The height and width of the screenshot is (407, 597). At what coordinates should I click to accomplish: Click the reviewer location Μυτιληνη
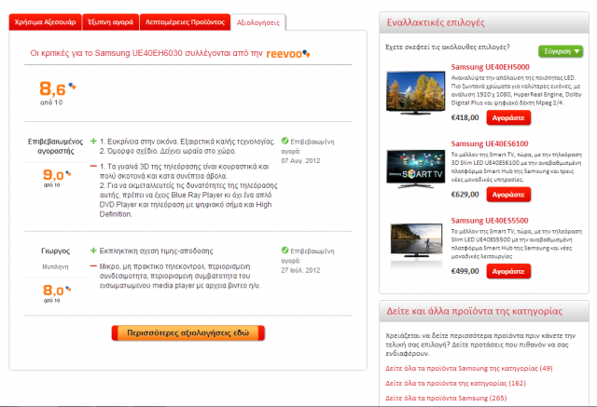[x=56, y=266]
